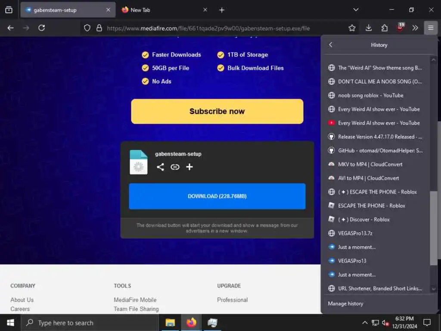Open GitHub otomad/OtomadHelper history entry
Image resolution: width=441 pixels, height=331 pixels.
(x=377, y=150)
